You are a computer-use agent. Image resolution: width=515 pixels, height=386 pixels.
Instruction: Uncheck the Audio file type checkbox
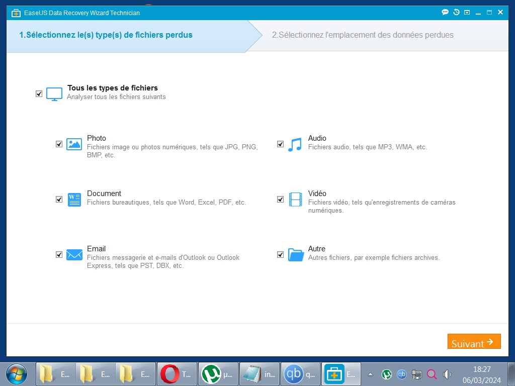pos(281,144)
